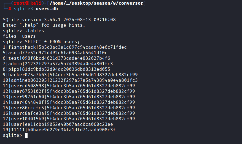This screenshot has width=242, height=144.
Task: Click the "pipo" user row
Action: click(x=57, y=69)
